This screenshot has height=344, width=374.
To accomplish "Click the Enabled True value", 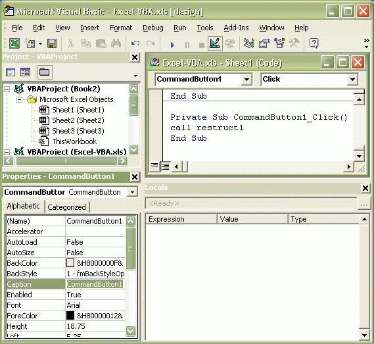I will click(95, 295).
